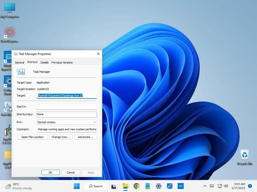Viewport: 257px width, 192px height.
Task: Confirm with the OK button
Action: [50, 172]
